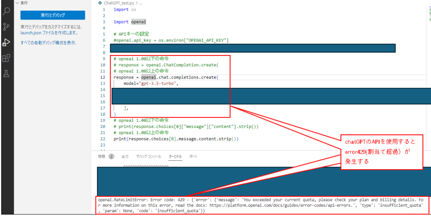Viewport: 431px width, 217px height.
Task: Switch to the ポート panel tab
Action: pyautogui.click(x=193, y=157)
